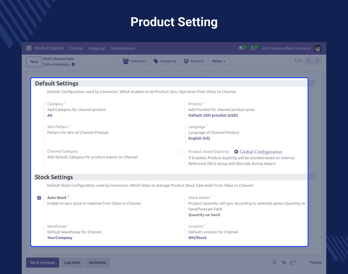The width and height of the screenshot is (348, 274).
Task: Click the Category help question mark
Action: [65, 103]
